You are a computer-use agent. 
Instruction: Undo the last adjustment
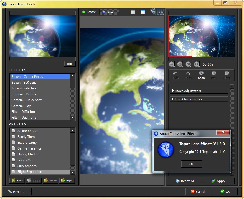point(175,75)
